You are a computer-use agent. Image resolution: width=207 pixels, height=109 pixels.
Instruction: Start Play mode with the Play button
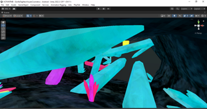99,9
